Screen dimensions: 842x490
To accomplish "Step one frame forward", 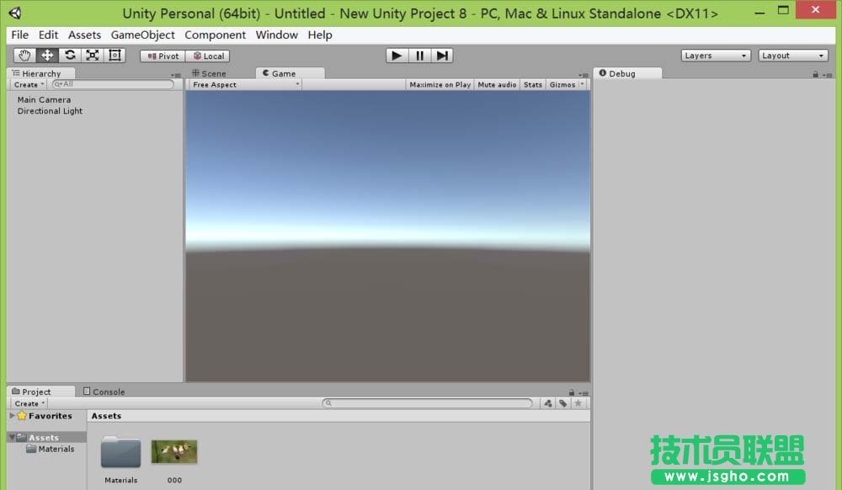I will [442, 56].
